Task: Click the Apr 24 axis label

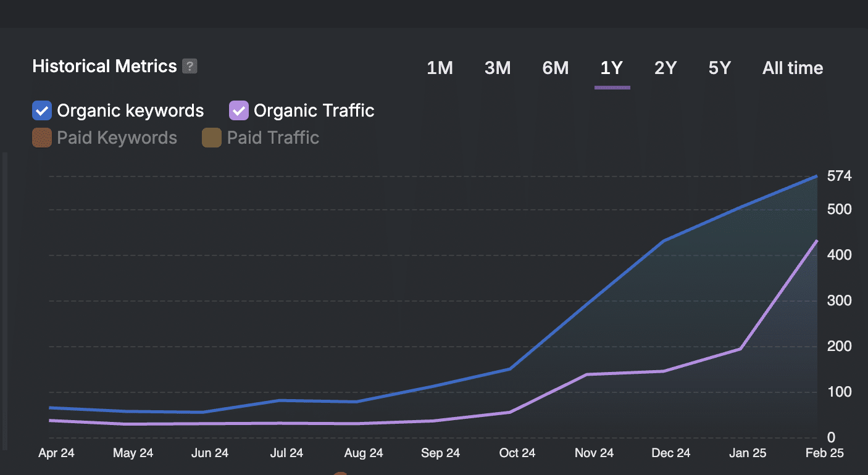Action: click(x=56, y=452)
